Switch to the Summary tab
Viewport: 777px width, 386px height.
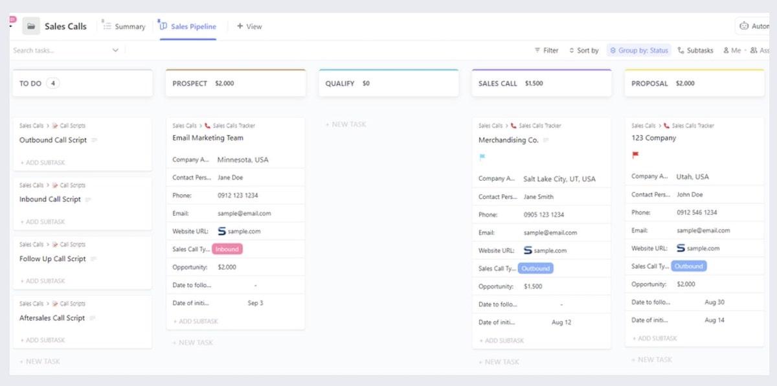click(x=124, y=27)
